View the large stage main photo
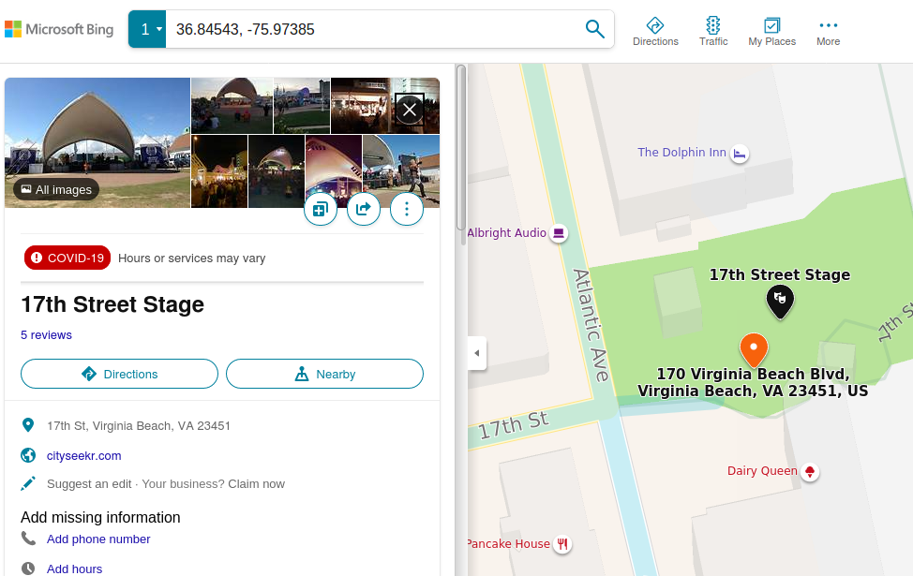Viewport: 913px width, 576px height. click(x=97, y=142)
